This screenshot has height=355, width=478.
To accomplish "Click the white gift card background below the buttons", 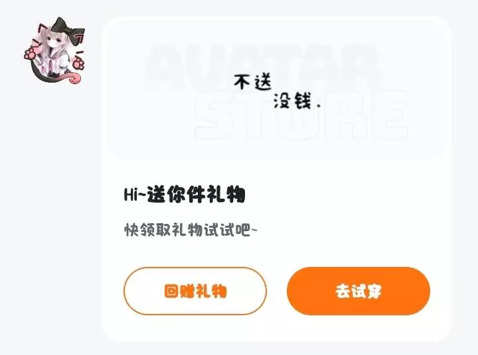I will 276,328.
